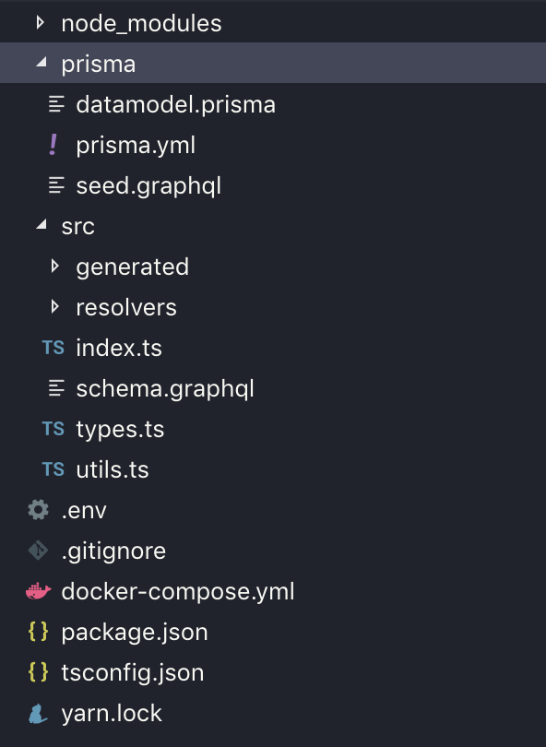Click the TS icon beside types.ts
Screen dimensions: 546x747
coord(53,429)
